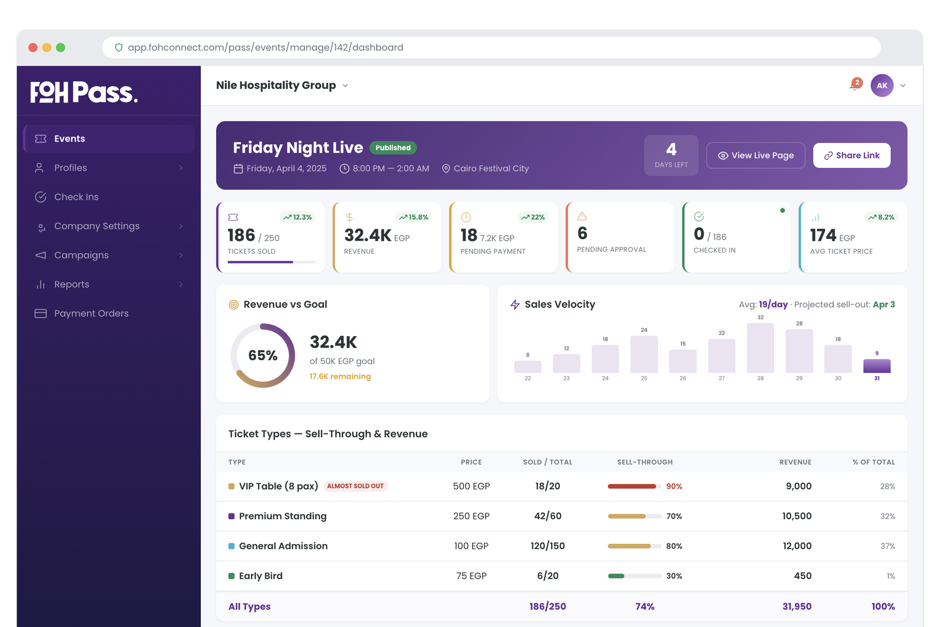Open the event's View Live Page
The width and height of the screenshot is (942, 627).
click(755, 155)
